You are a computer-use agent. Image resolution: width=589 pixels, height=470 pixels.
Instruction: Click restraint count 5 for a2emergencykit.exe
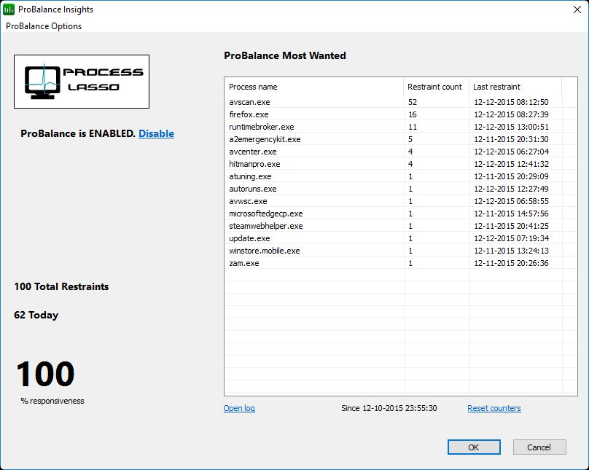click(x=410, y=139)
